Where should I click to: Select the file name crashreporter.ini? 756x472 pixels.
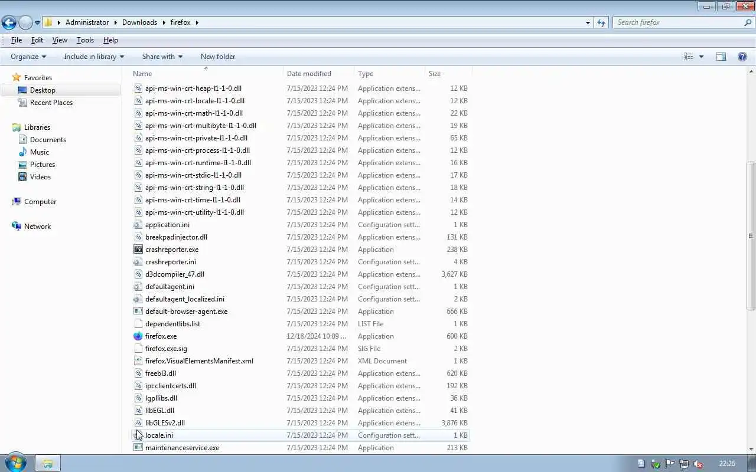coord(171,262)
